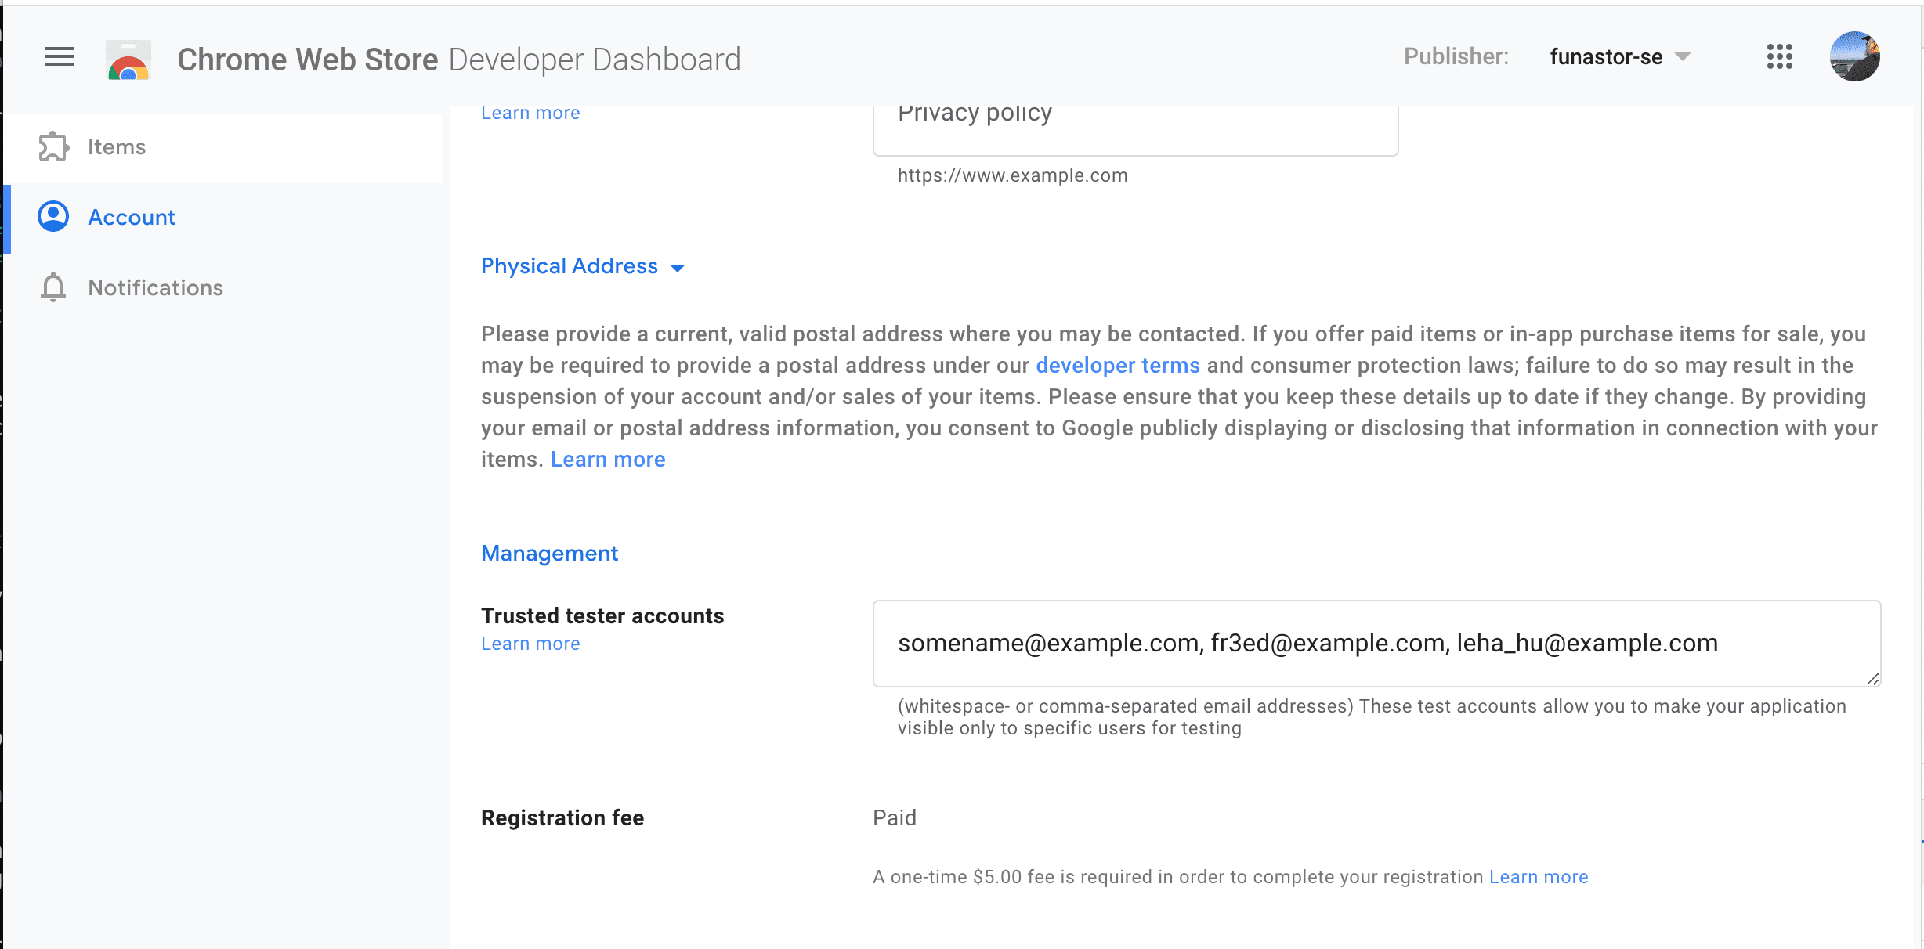Click the Items menu item
Screen dimensions: 1924x949
(x=117, y=147)
